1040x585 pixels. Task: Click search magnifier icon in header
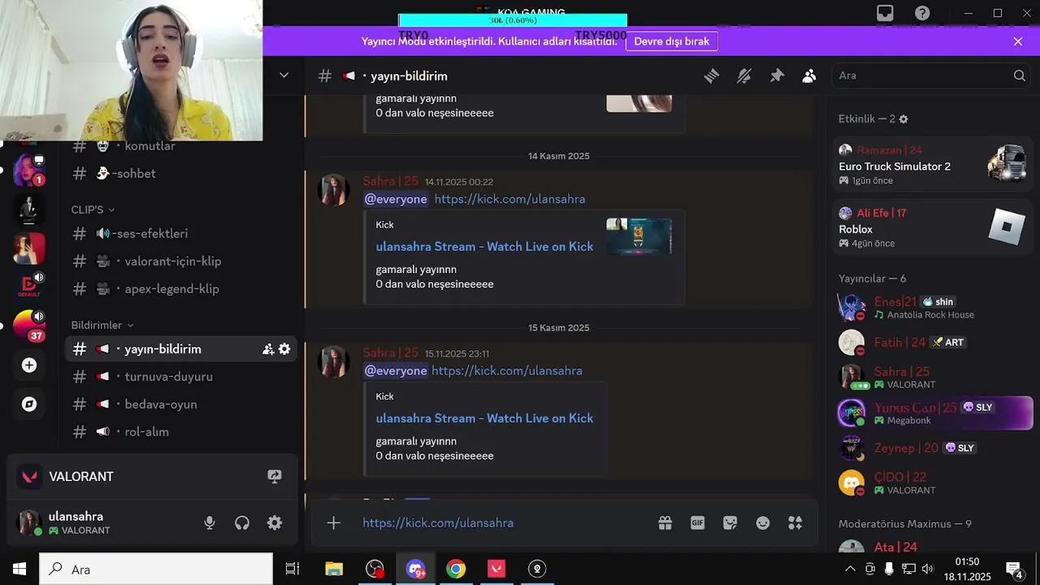[x=1020, y=76]
